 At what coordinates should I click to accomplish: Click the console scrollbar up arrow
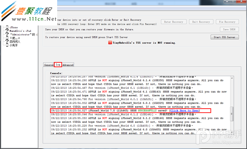point(232,78)
